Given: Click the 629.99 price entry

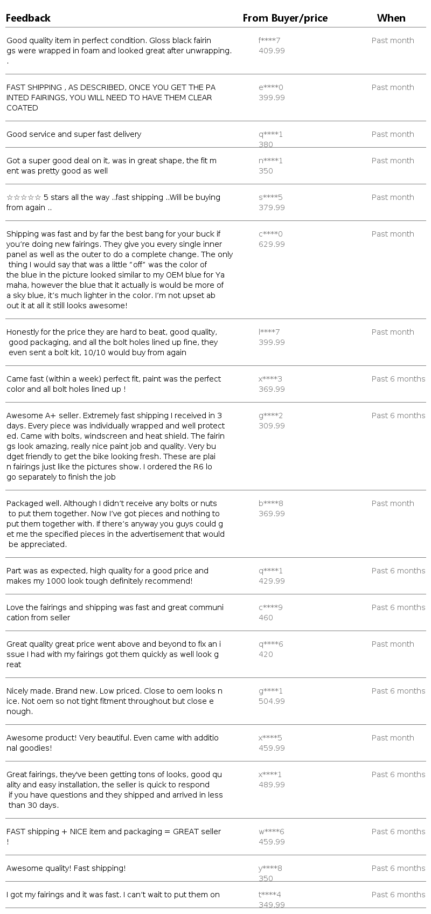Looking at the screenshot, I should click(272, 244).
